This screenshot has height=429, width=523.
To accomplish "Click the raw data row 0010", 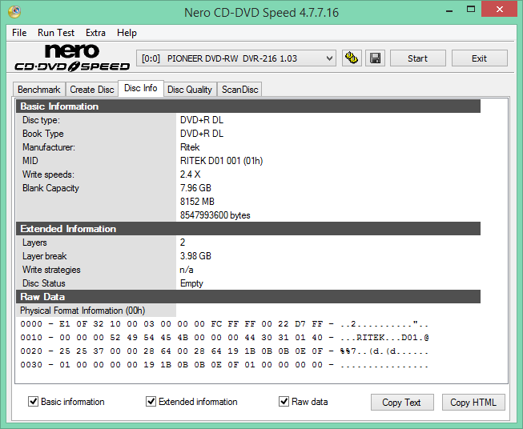I will [x=224, y=338].
